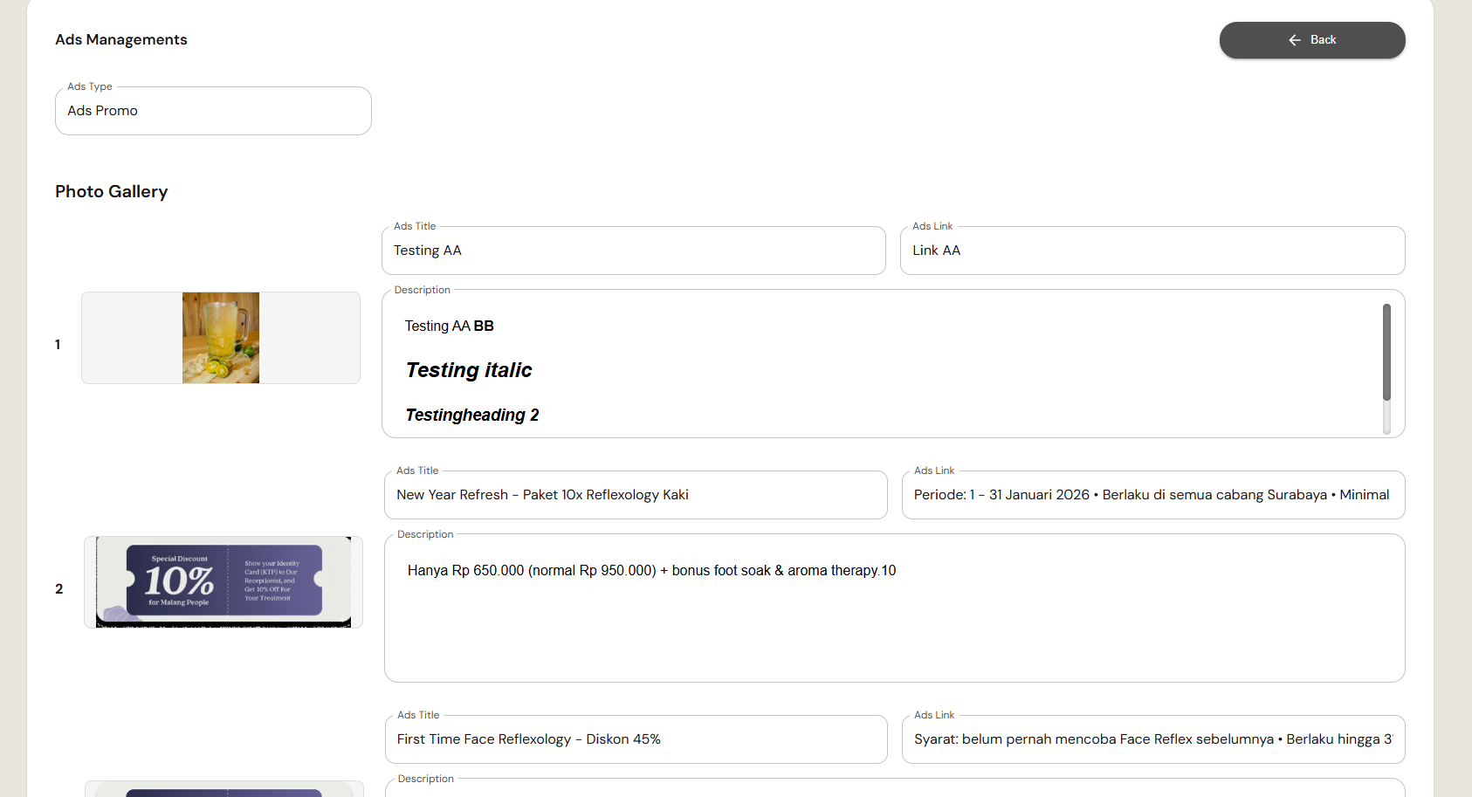Click the Photo Gallery heading

coord(112,191)
